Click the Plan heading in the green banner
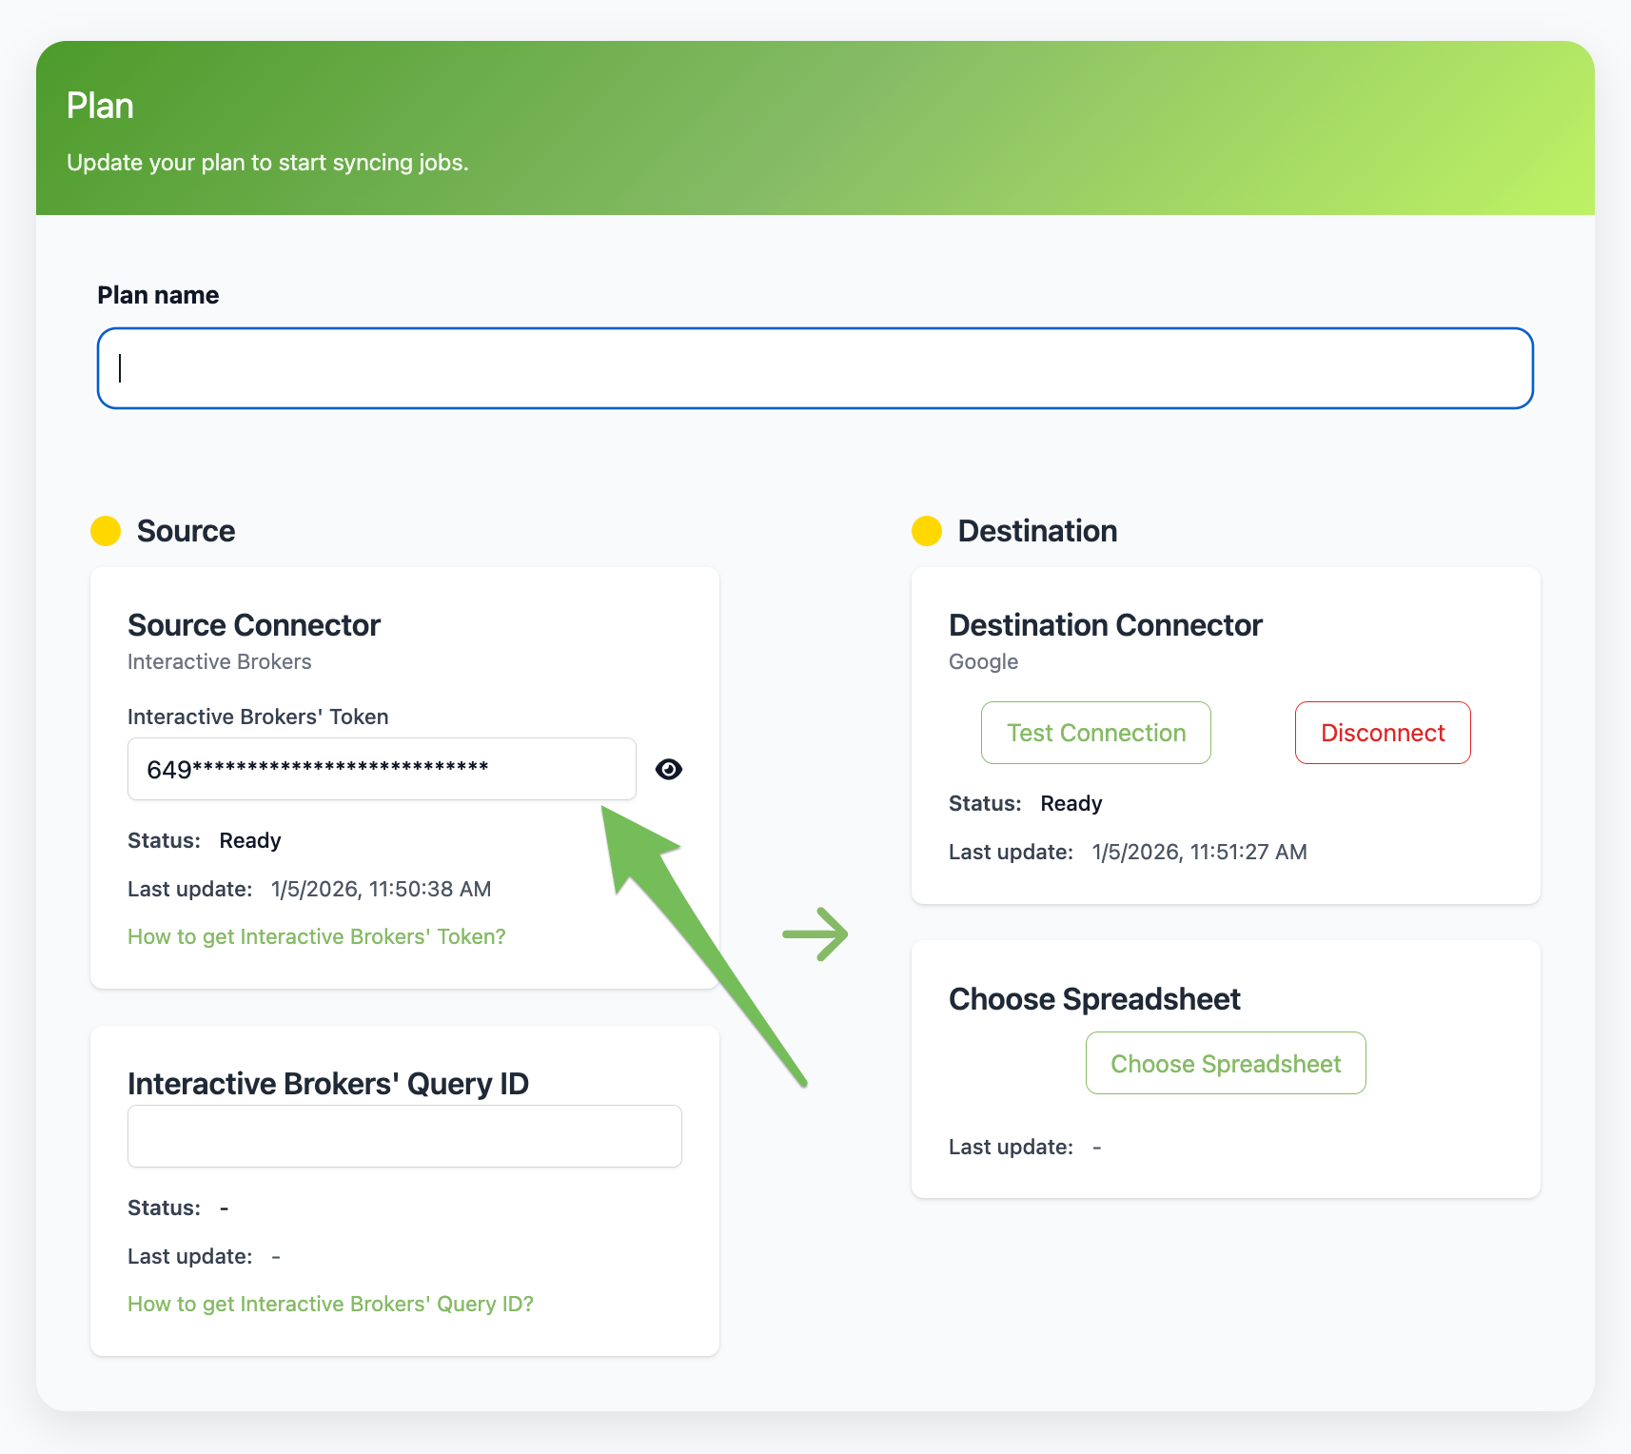 pyautogui.click(x=99, y=106)
